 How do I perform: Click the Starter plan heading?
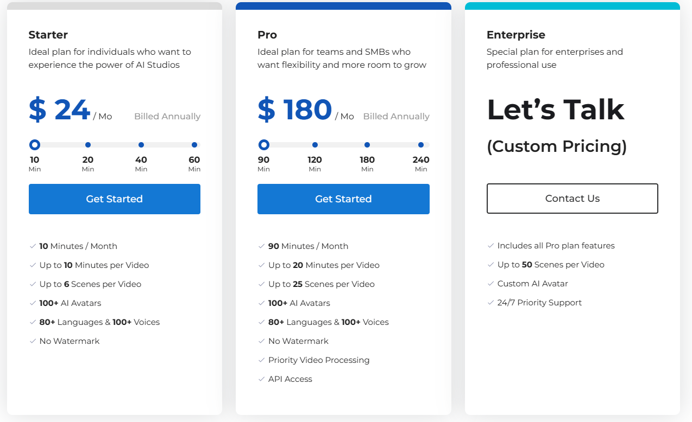pyautogui.click(x=48, y=35)
